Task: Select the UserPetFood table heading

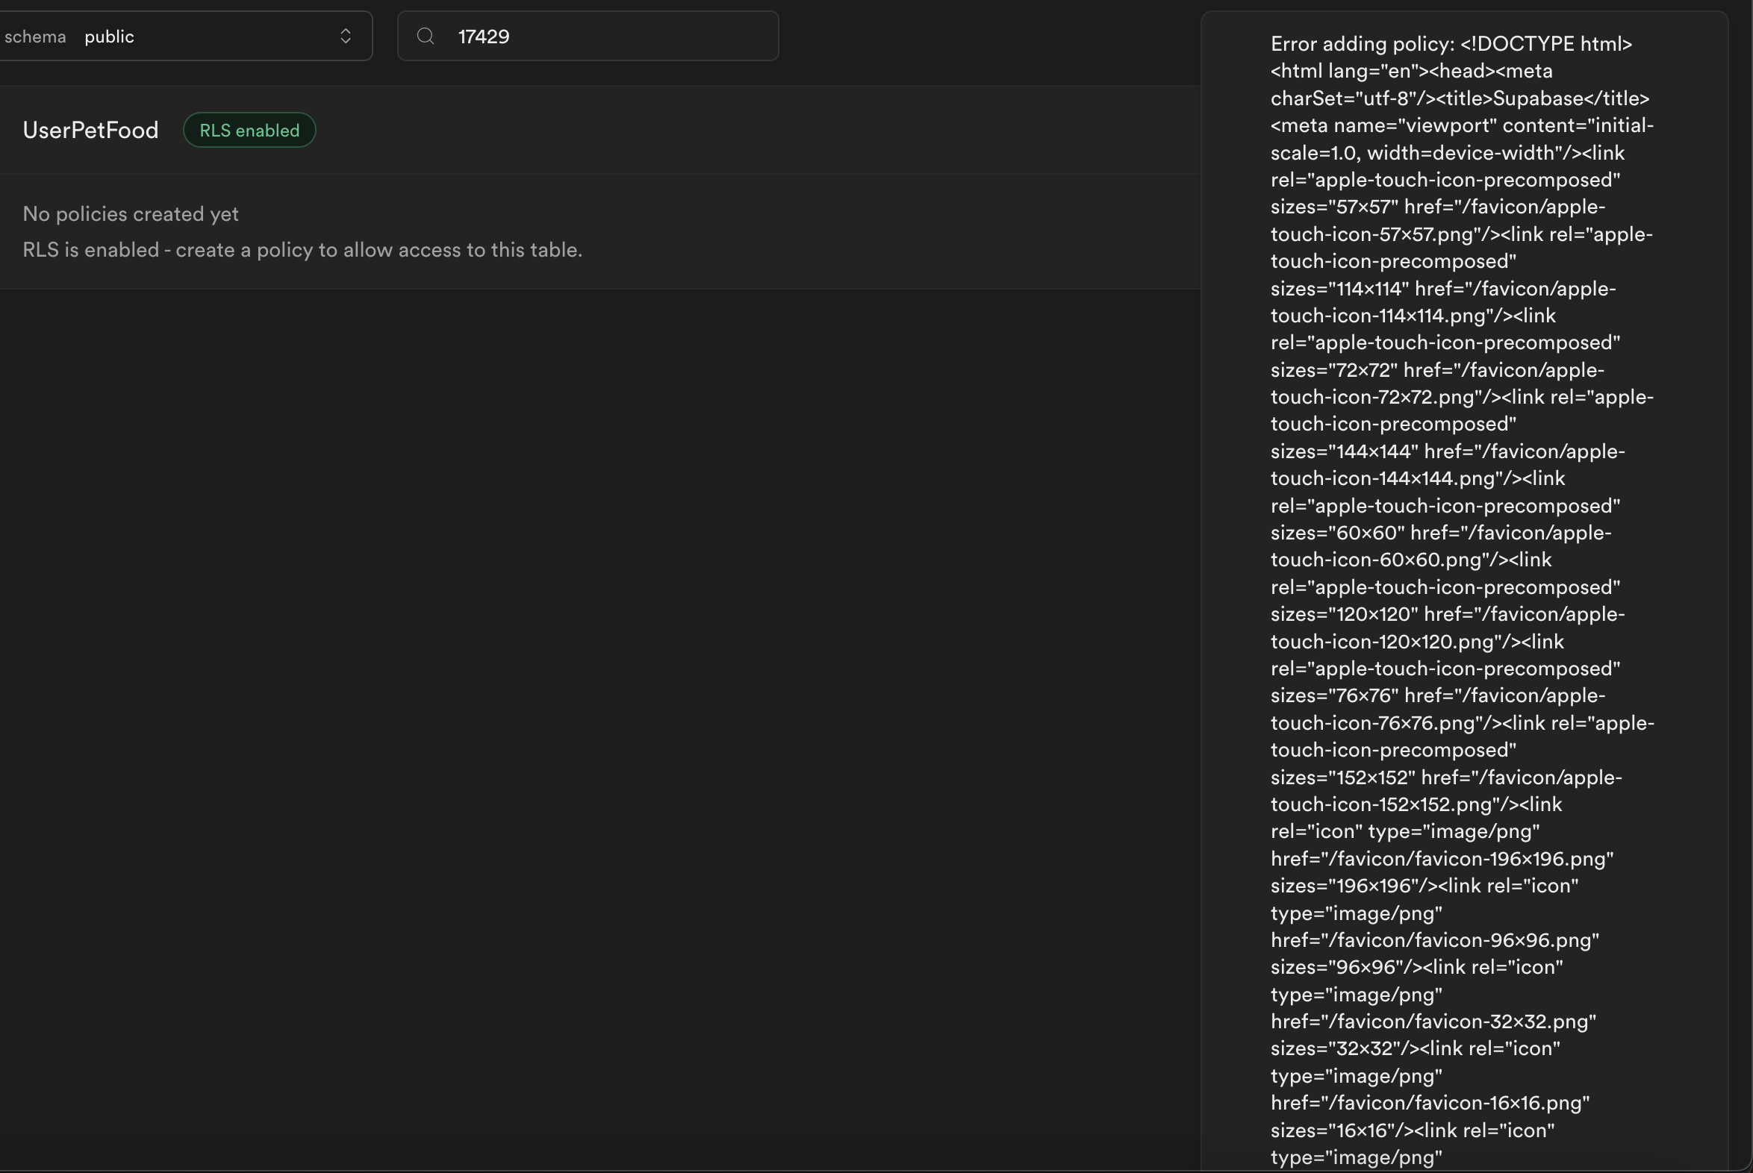Action: click(x=90, y=129)
